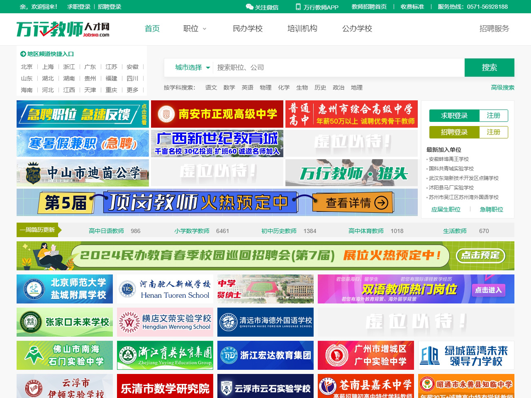Screen dimensions: 531x398
Task: Open the 培训机构 navigation item
Action: click(x=302, y=29)
